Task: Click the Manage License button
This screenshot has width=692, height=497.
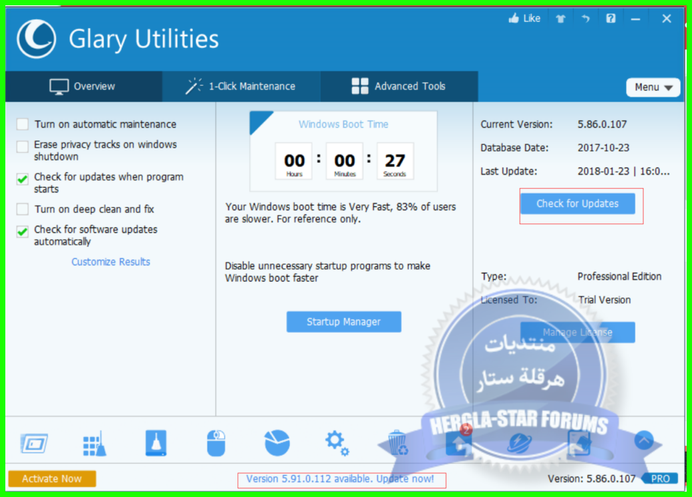Action: [x=578, y=333]
